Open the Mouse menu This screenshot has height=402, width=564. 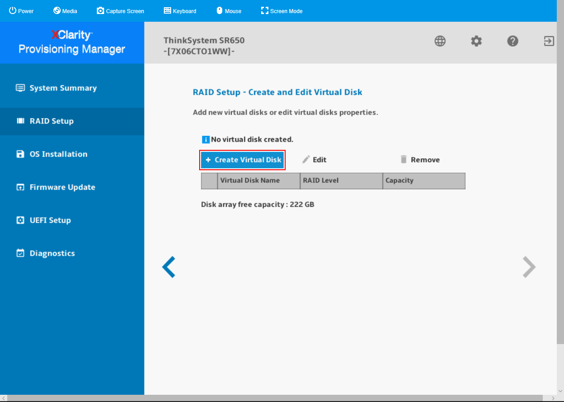[x=229, y=11]
